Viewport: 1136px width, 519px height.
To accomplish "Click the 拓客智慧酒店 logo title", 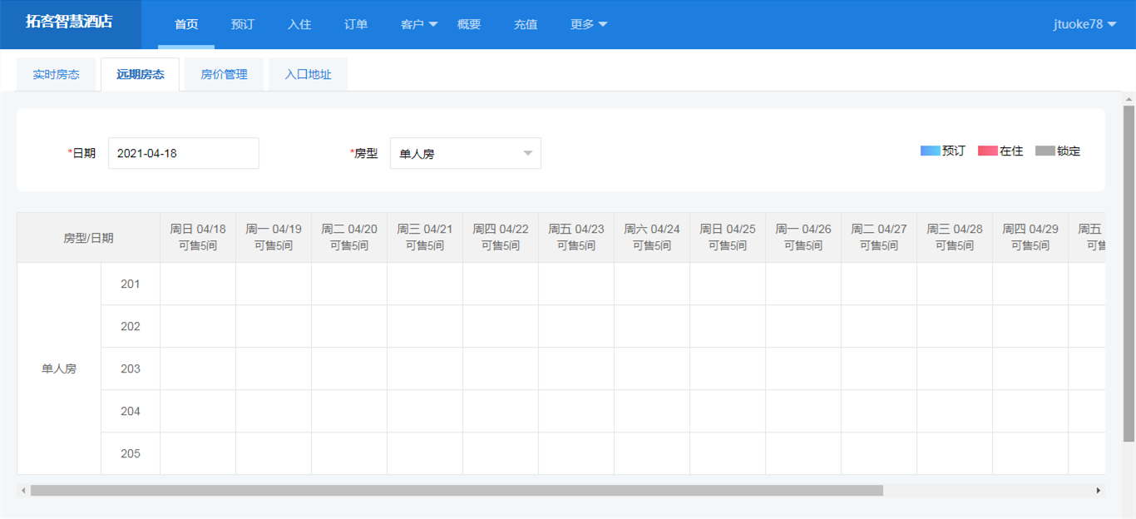I will [x=69, y=22].
